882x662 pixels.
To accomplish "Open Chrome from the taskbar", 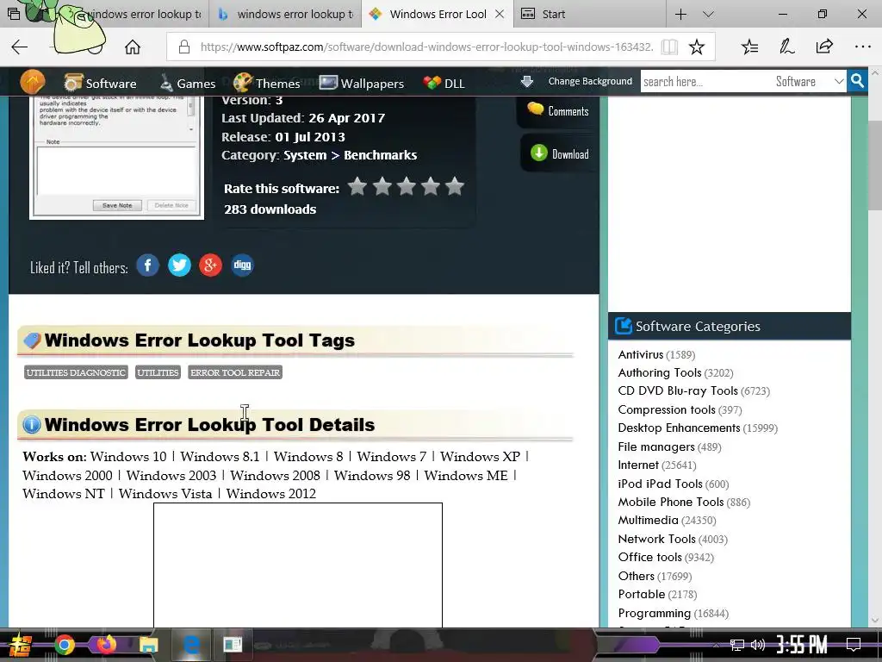I will click(x=65, y=645).
